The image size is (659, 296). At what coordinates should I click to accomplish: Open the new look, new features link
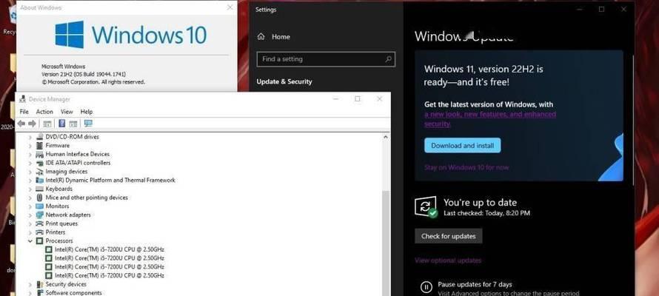coord(490,119)
